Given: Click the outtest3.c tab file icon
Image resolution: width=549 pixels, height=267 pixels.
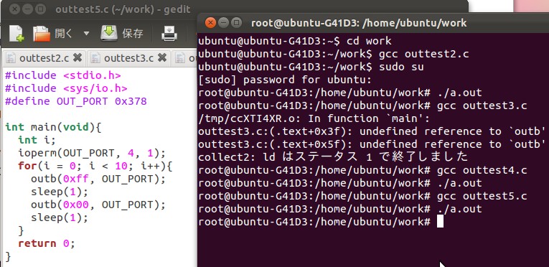Looking at the screenshot, I should 95,58.
